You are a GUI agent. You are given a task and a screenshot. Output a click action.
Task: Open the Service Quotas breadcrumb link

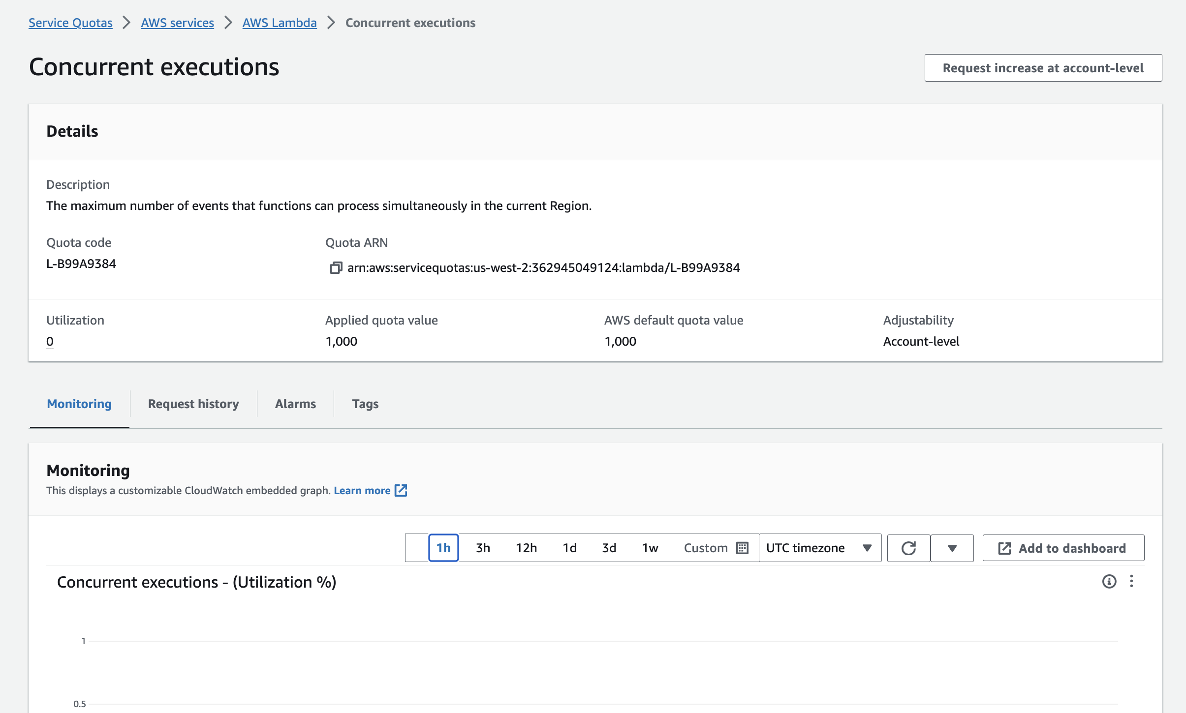pyautogui.click(x=70, y=23)
